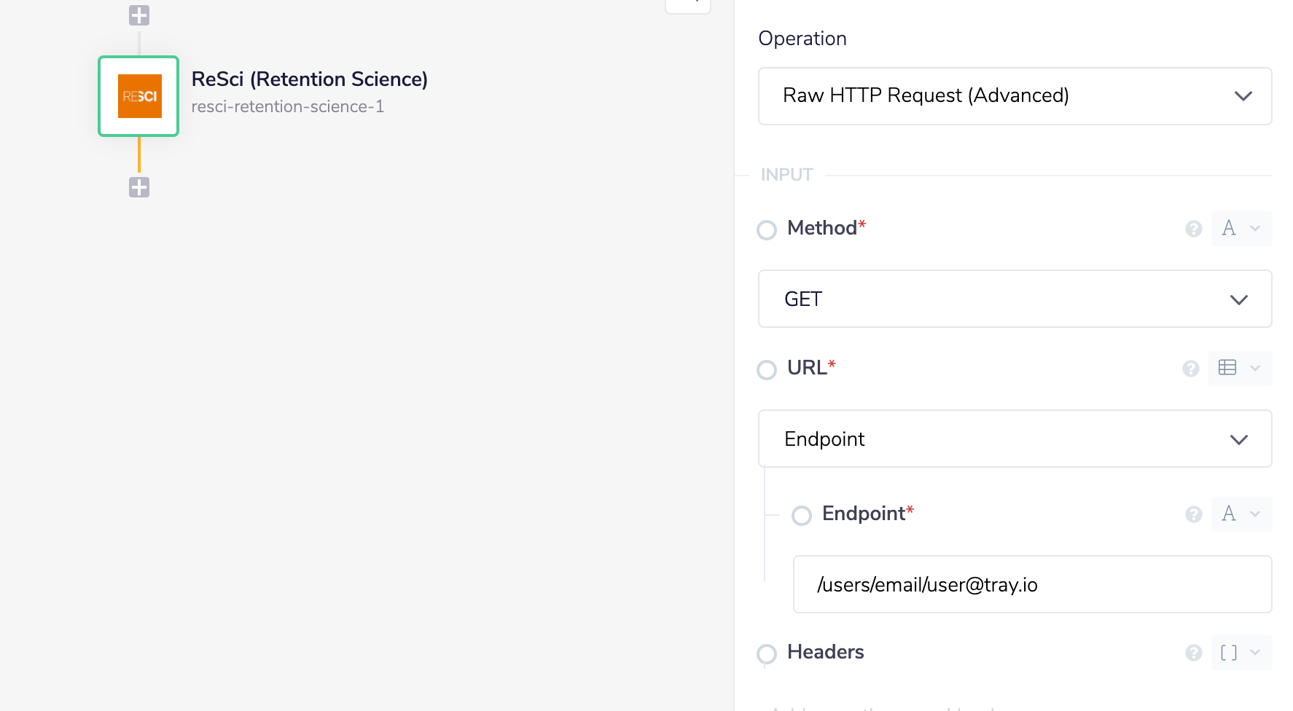Viewport: 1293px width, 711px height.
Task: Click the endpoint path input field
Action: point(1032,584)
